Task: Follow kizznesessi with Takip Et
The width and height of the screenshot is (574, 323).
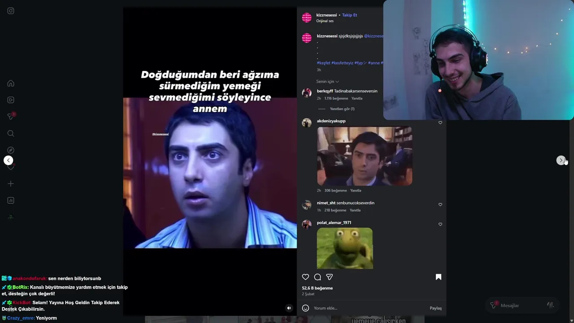Action: click(x=349, y=15)
